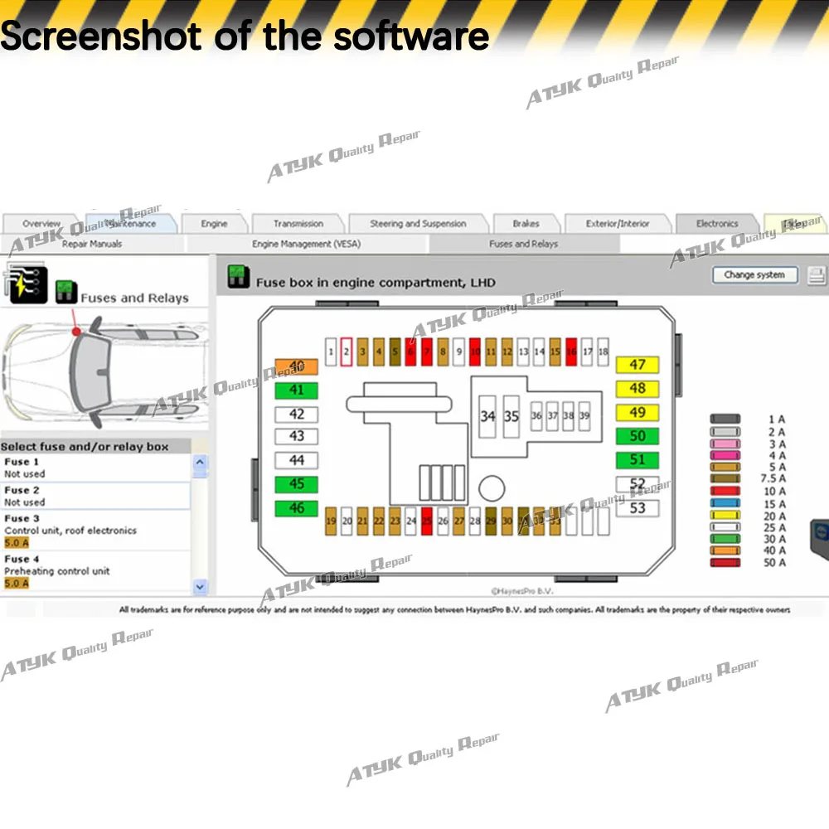Viewport: 829px width, 829px height.
Task: Select Fuse 4 Preheating control unit
Action: pyautogui.click(x=95, y=571)
